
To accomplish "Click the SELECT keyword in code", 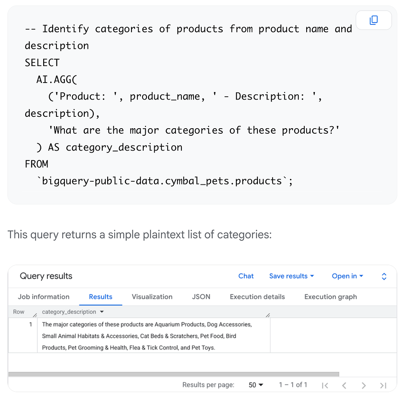I will click(x=42, y=63).
